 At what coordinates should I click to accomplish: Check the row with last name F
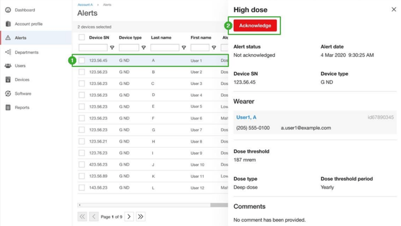(x=82, y=118)
